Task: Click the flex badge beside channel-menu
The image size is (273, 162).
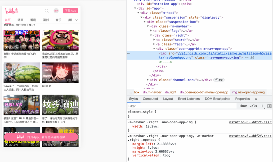Action: pos(219,80)
